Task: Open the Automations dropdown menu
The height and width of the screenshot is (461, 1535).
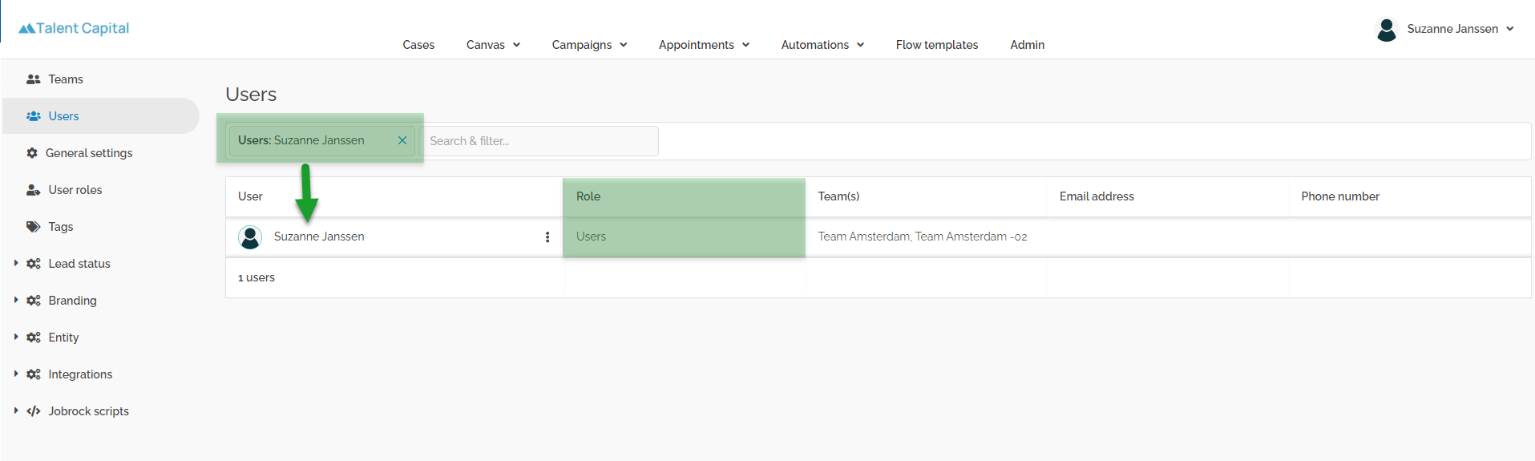Action: coord(822,45)
